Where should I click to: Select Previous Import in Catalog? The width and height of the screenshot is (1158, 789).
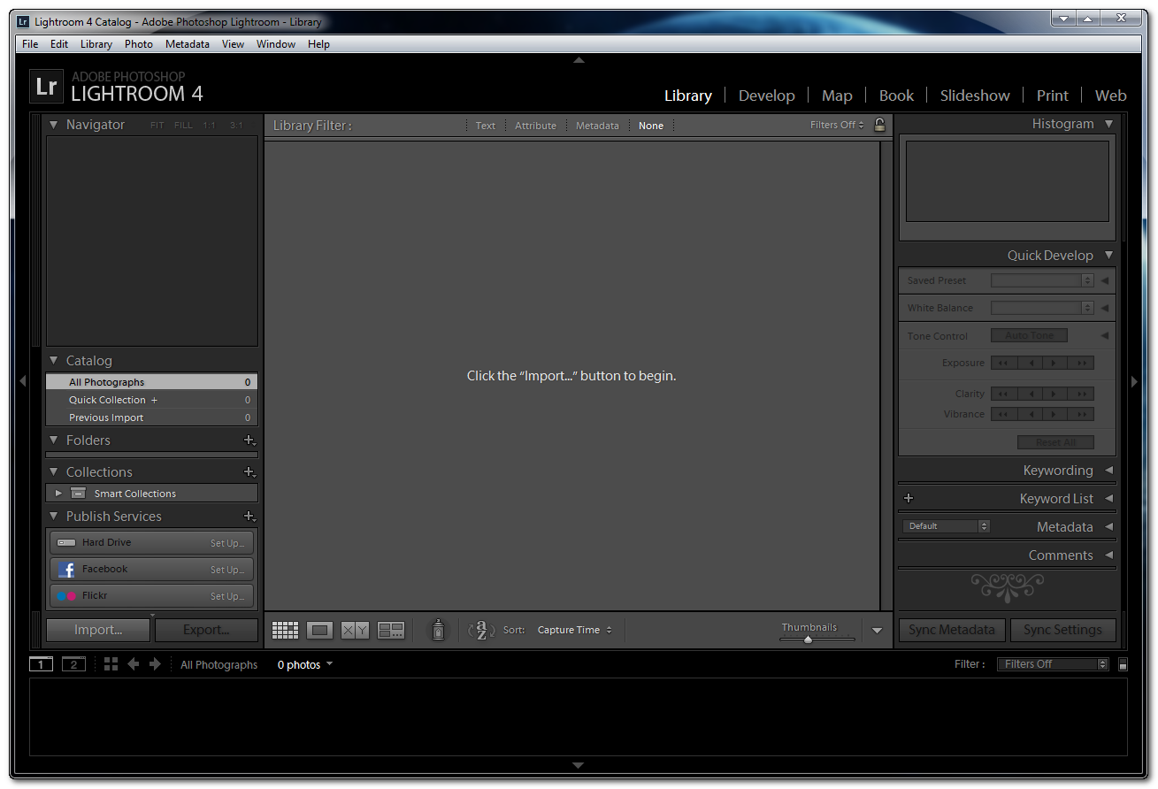point(152,417)
